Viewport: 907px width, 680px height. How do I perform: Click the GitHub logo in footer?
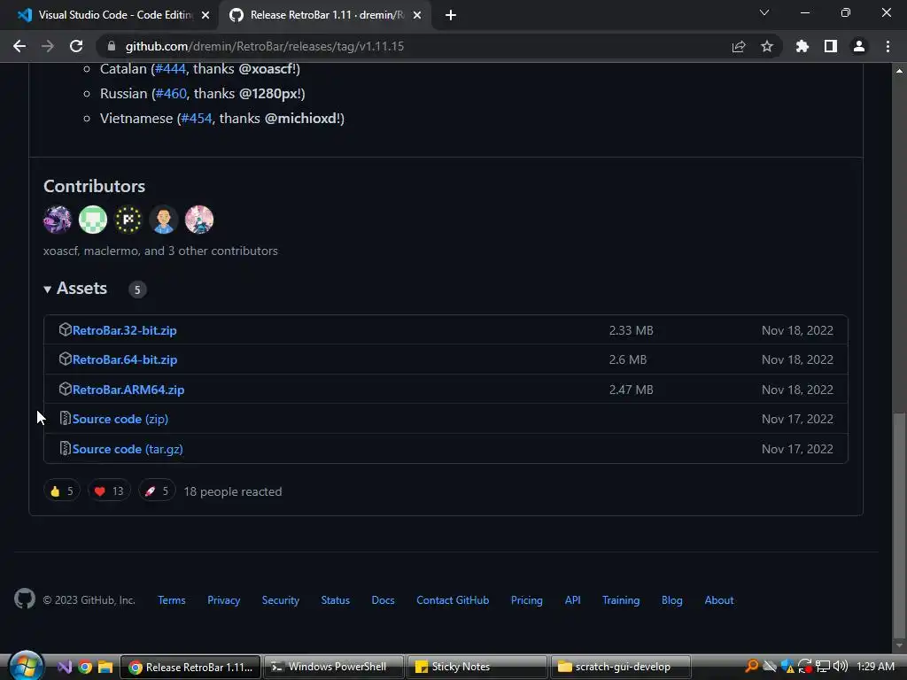tap(25, 599)
